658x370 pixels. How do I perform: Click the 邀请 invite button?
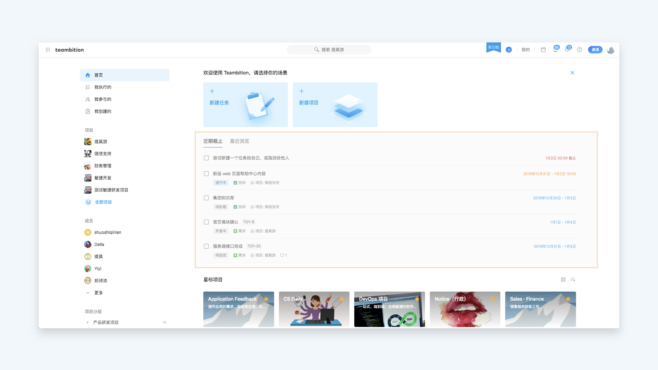coord(595,50)
